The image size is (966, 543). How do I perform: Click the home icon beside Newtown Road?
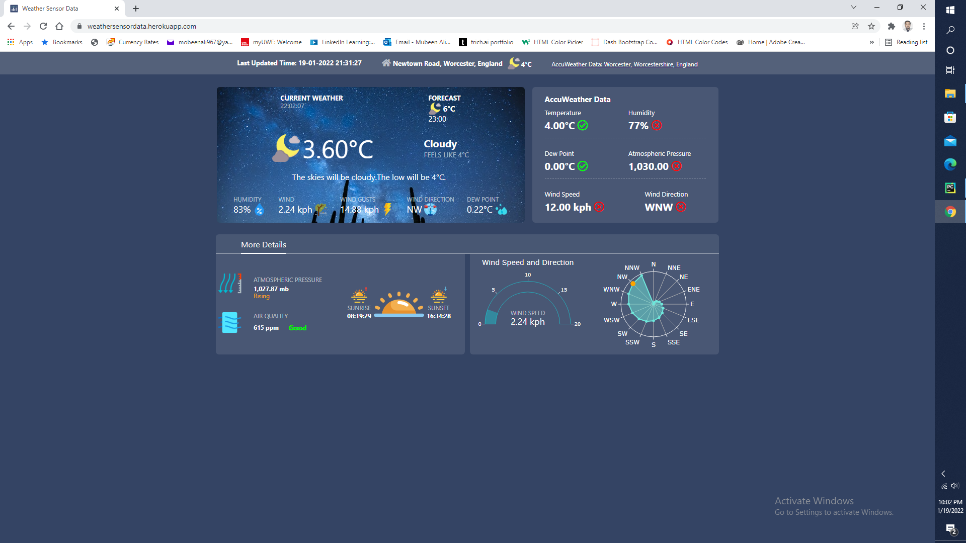386,63
